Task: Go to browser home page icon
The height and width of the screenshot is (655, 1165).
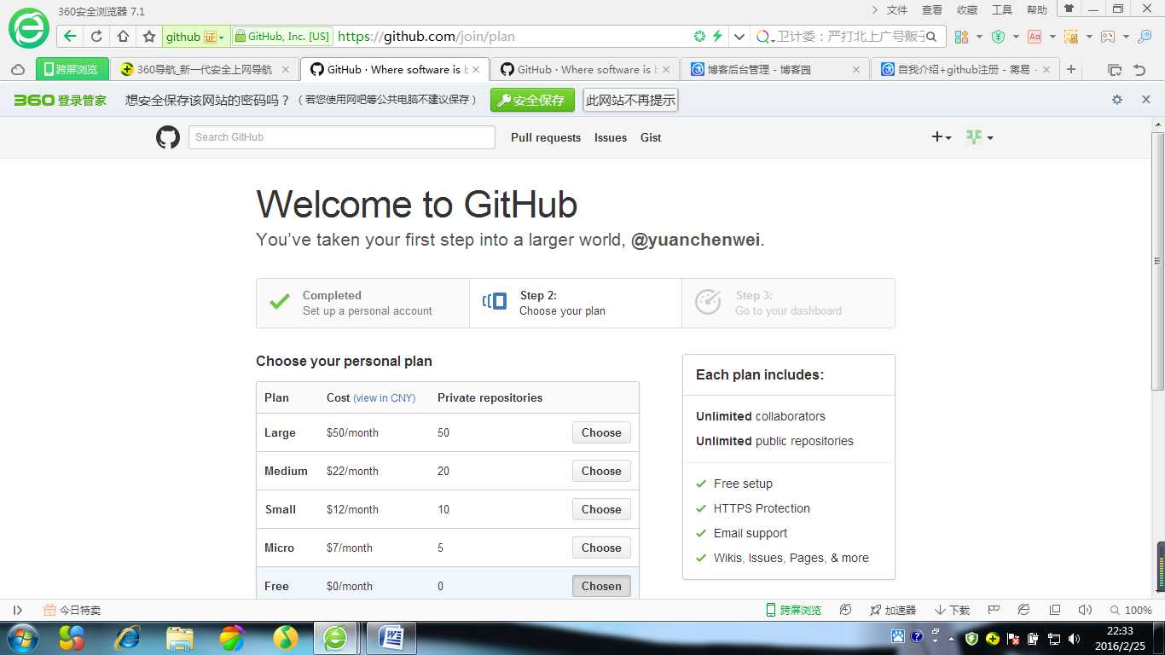Action: point(123,37)
